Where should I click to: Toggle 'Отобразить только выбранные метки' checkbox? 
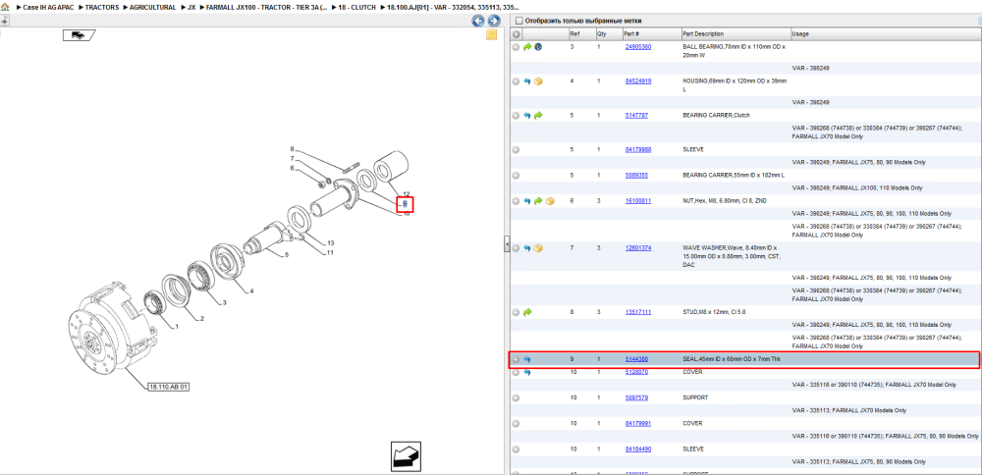pyautogui.click(x=518, y=21)
